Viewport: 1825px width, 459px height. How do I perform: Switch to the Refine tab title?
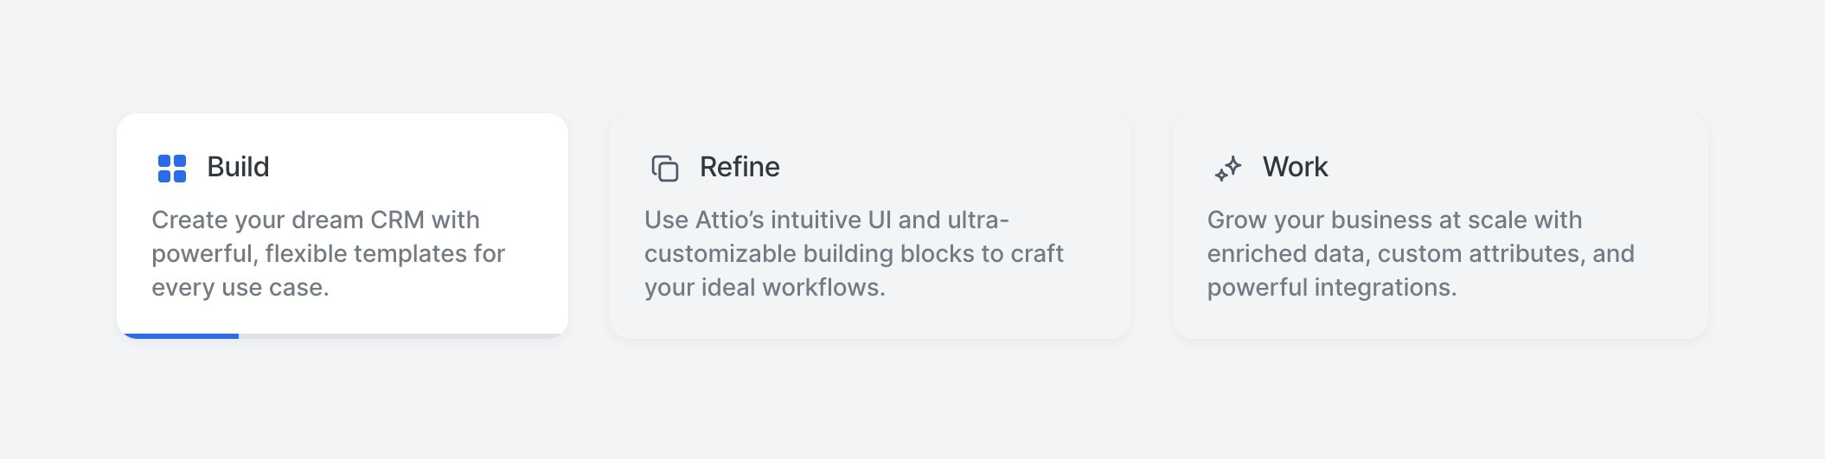click(x=740, y=167)
